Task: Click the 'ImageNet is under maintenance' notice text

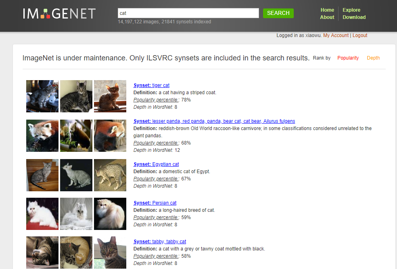Action: (x=166, y=58)
